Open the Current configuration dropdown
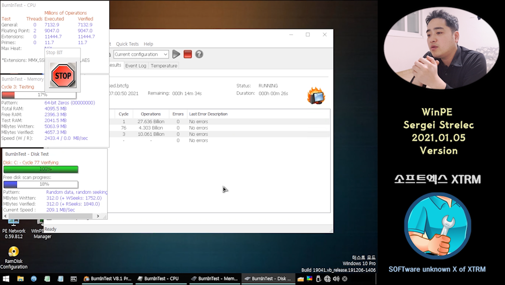 (x=141, y=54)
